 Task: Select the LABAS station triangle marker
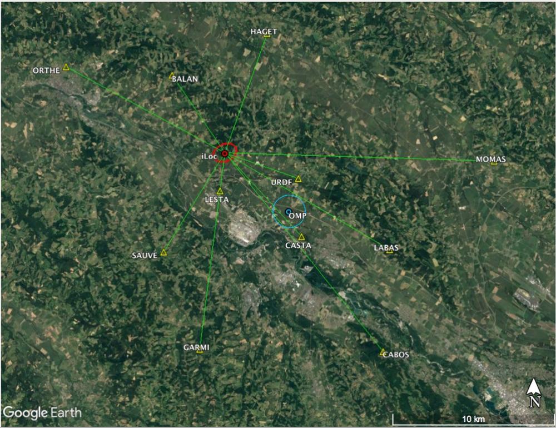390,251
